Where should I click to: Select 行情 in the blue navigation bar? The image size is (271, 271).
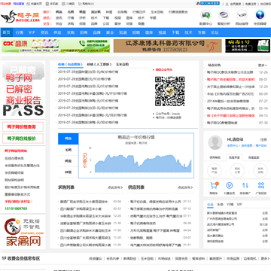(20, 32)
